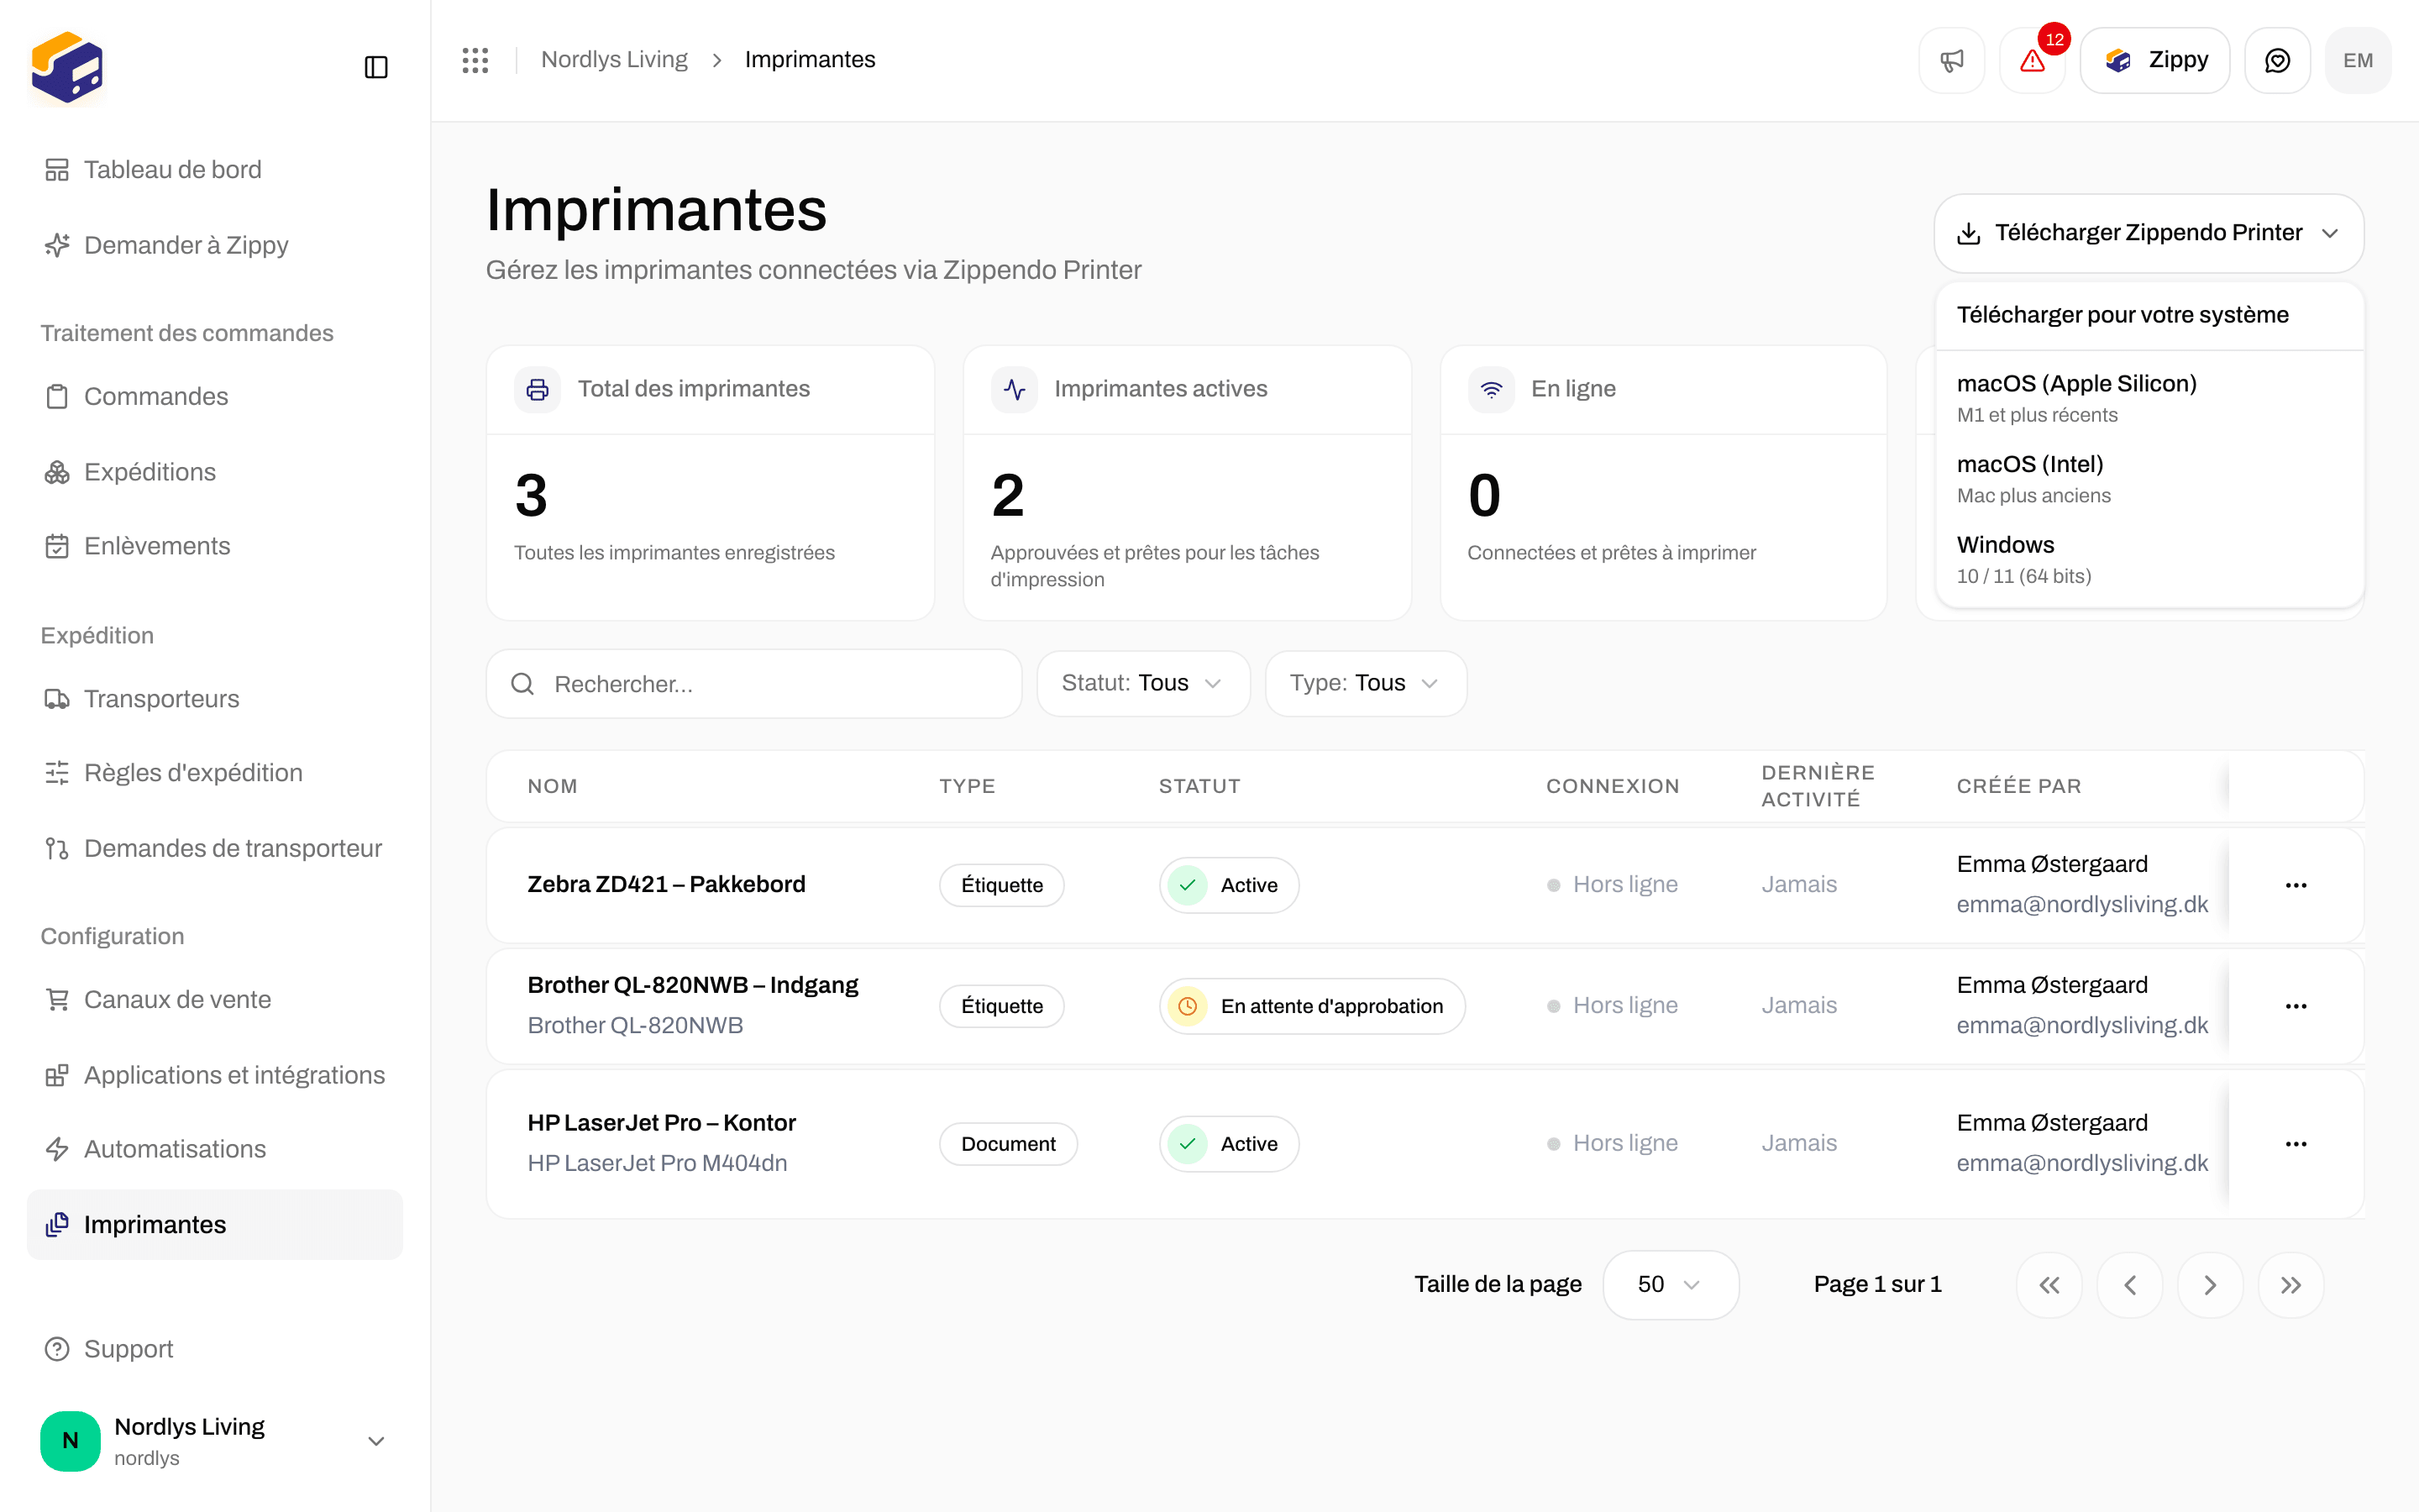Viewport: 2419px width, 1512px height.
Task: Go to Enlèvements
Action: tap(215, 546)
